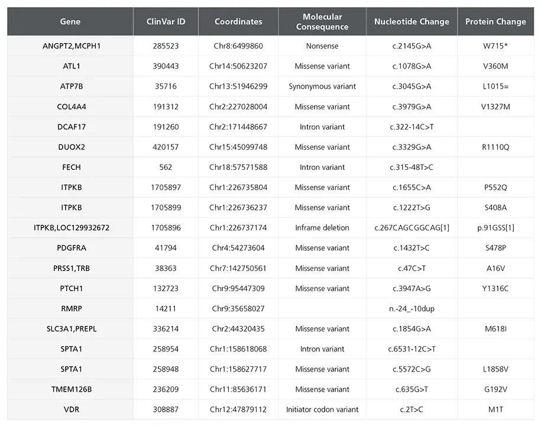Click ClinVar ID 191260
Viewport: 541px width, 426px height.
point(166,127)
